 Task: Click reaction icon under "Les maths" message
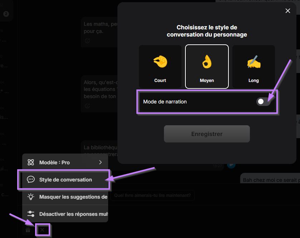coord(87,41)
